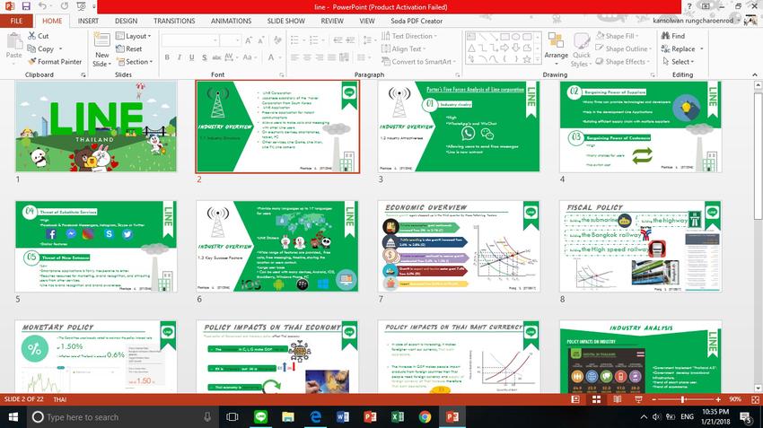Toggle the Bullets list button

[x=295, y=39]
